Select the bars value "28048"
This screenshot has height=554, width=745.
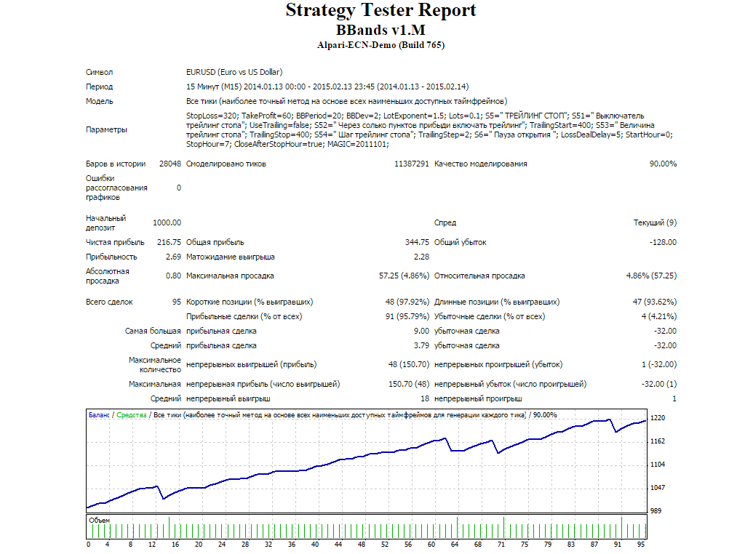(170, 164)
